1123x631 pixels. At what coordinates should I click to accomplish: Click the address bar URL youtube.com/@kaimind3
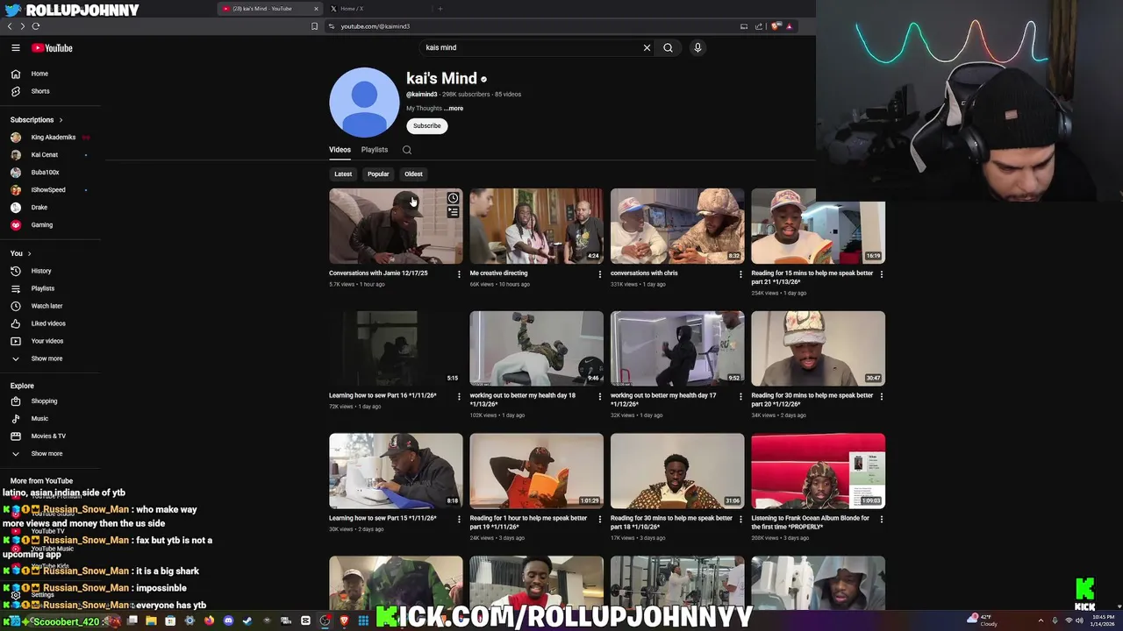pyautogui.click(x=375, y=26)
